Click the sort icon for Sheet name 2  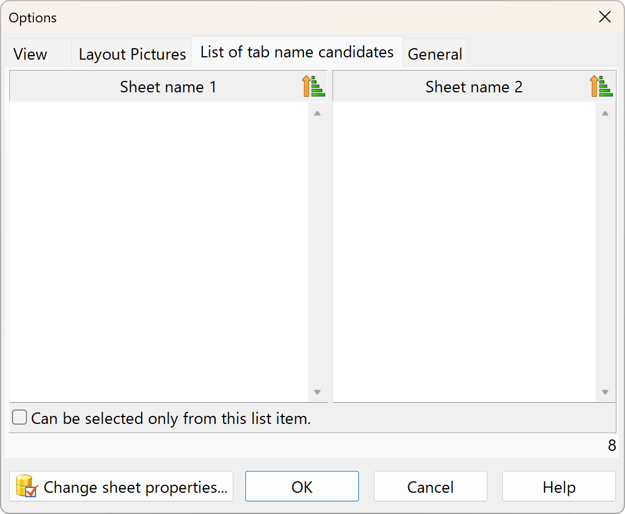601,87
